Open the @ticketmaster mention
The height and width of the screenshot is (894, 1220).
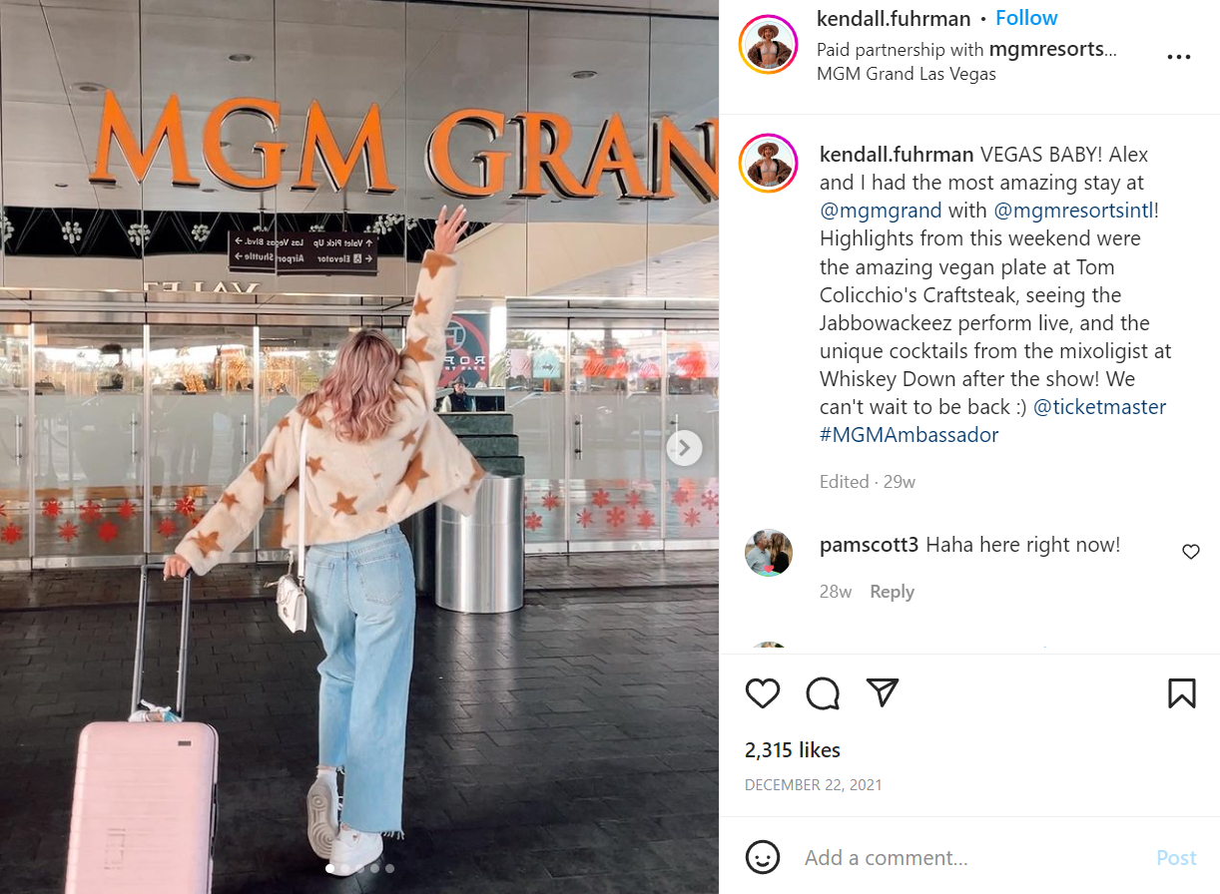[x=1099, y=407]
